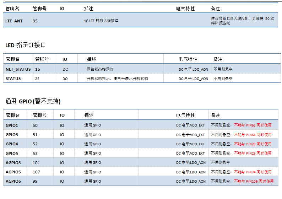This screenshot has width=282, height=199.
Task: Click pin number 99 in AGPIO6 row
Action: (35, 181)
